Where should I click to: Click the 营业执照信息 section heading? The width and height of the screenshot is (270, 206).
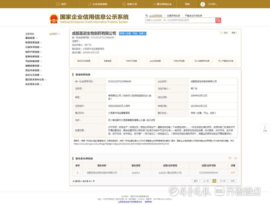[83, 74]
